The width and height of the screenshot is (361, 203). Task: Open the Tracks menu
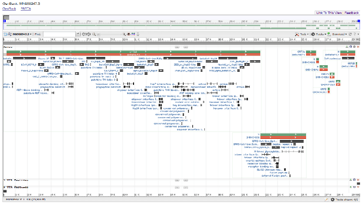pyautogui.click(x=319, y=34)
